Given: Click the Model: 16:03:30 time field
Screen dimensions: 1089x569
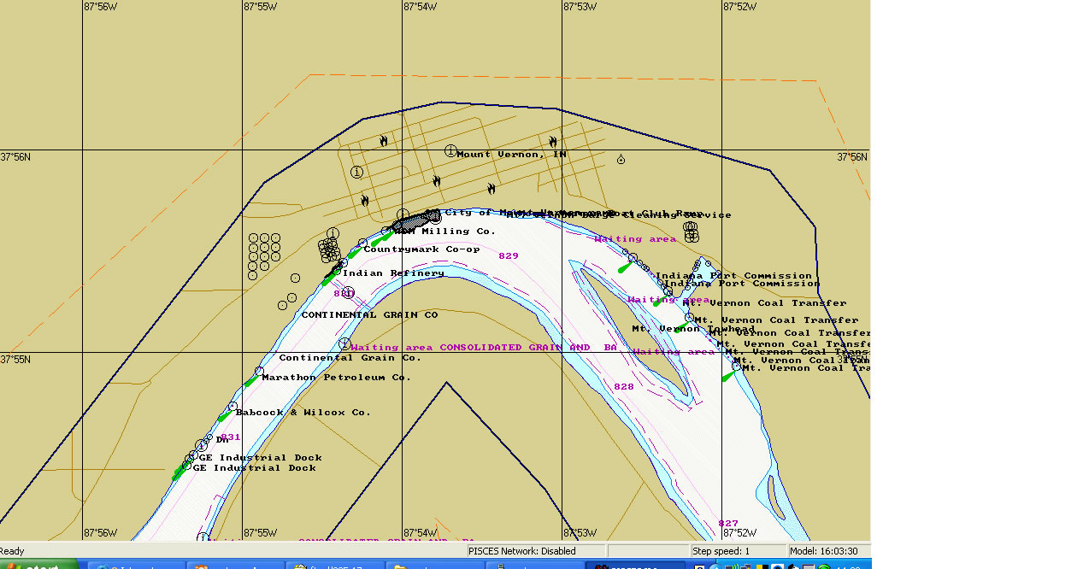Looking at the screenshot, I should click(829, 551).
